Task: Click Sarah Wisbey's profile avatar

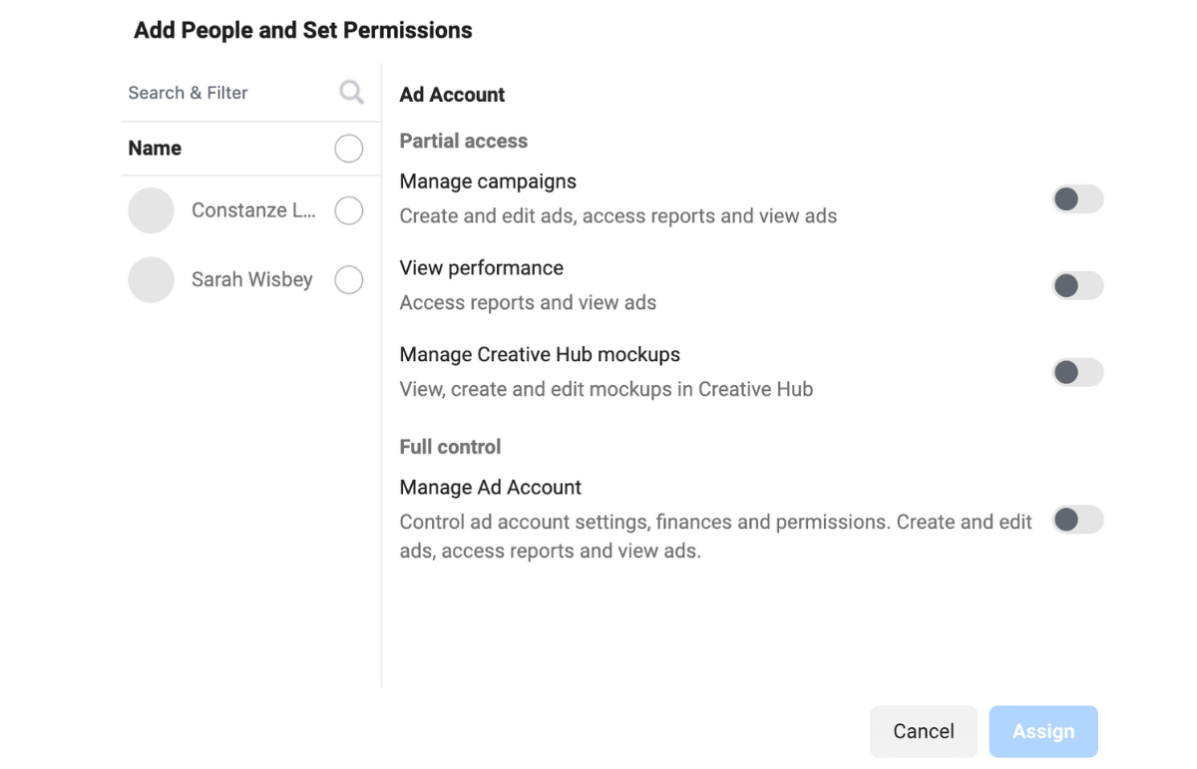Action: (152, 280)
